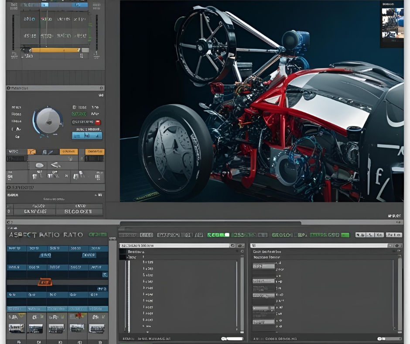Click the corner icon on the knob panel header
The image size is (410, 344).
tap(101, 88)
